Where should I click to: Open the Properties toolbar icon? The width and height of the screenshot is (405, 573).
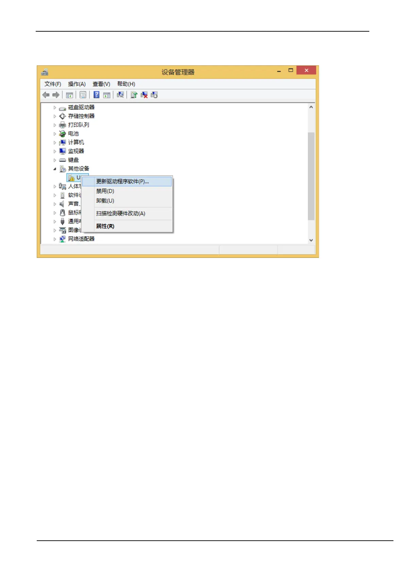[83, 95]
